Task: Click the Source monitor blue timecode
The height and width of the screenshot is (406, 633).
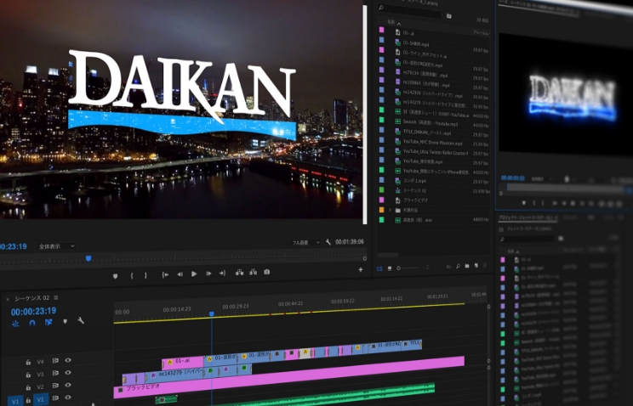Action: (x=513, y=178)
